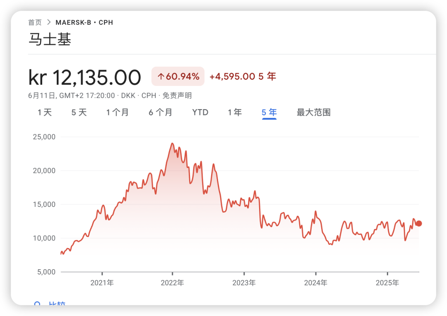Select the 1年 range tab
Image resolution: width=447 pixels, height=316 pixels.
[x=235, y=113]
